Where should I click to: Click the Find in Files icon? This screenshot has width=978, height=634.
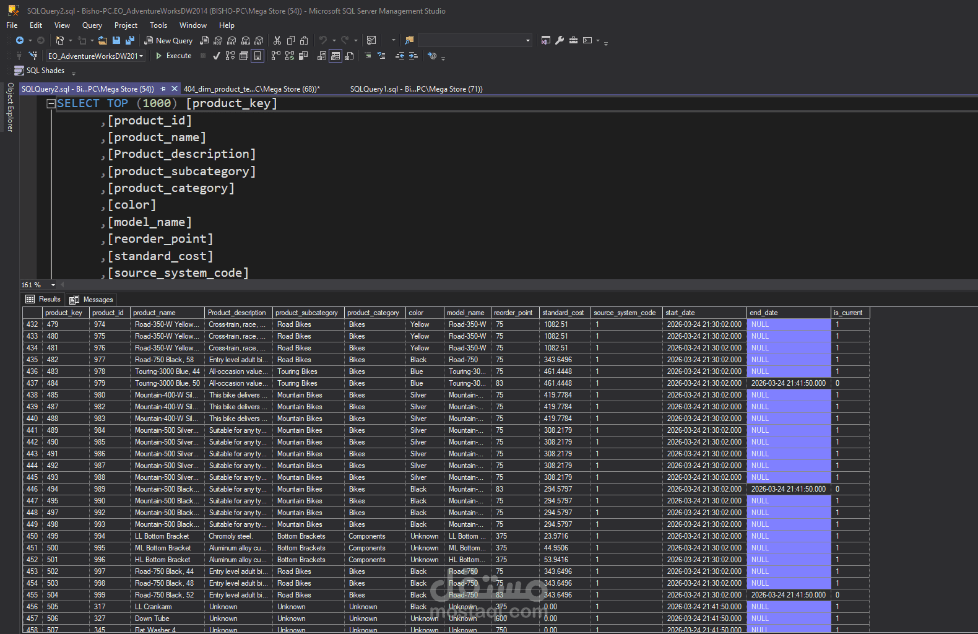[409, 40]
